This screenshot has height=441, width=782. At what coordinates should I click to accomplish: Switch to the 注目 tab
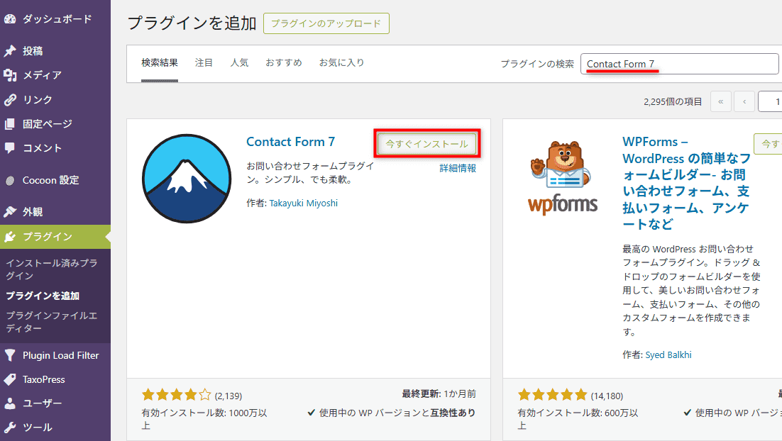point(204,63)
